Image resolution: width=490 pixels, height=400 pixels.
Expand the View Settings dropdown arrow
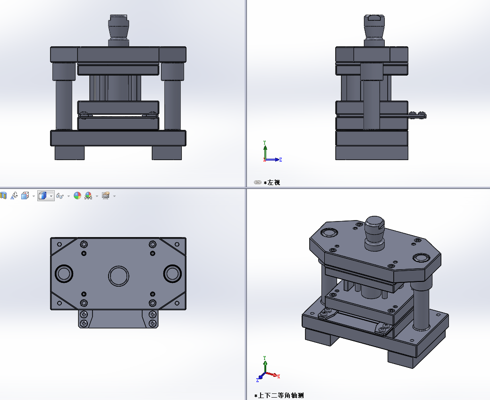(114, 196)
